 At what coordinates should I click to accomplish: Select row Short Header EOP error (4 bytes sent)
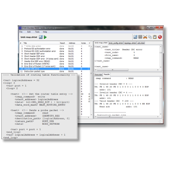[x=55, y=59]
